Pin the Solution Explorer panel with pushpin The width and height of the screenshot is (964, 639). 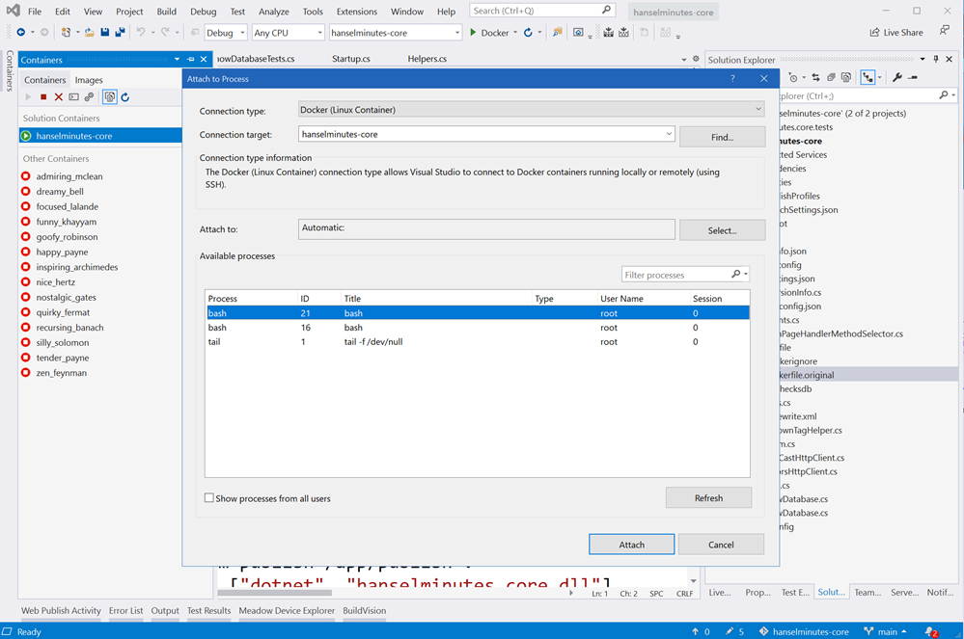point(936,59)
